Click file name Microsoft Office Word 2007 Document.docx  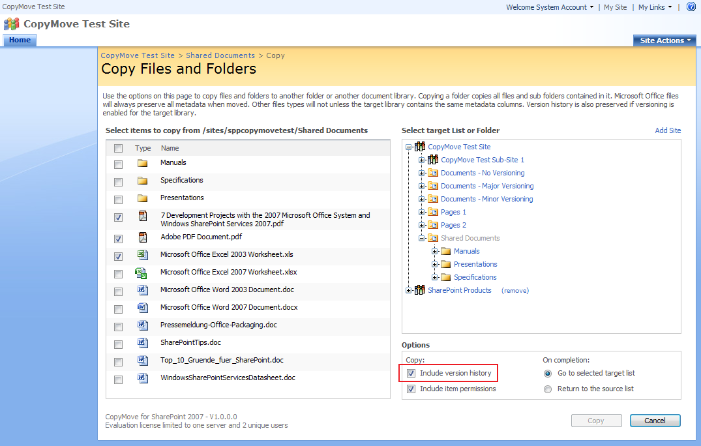(x=229, y=308)
